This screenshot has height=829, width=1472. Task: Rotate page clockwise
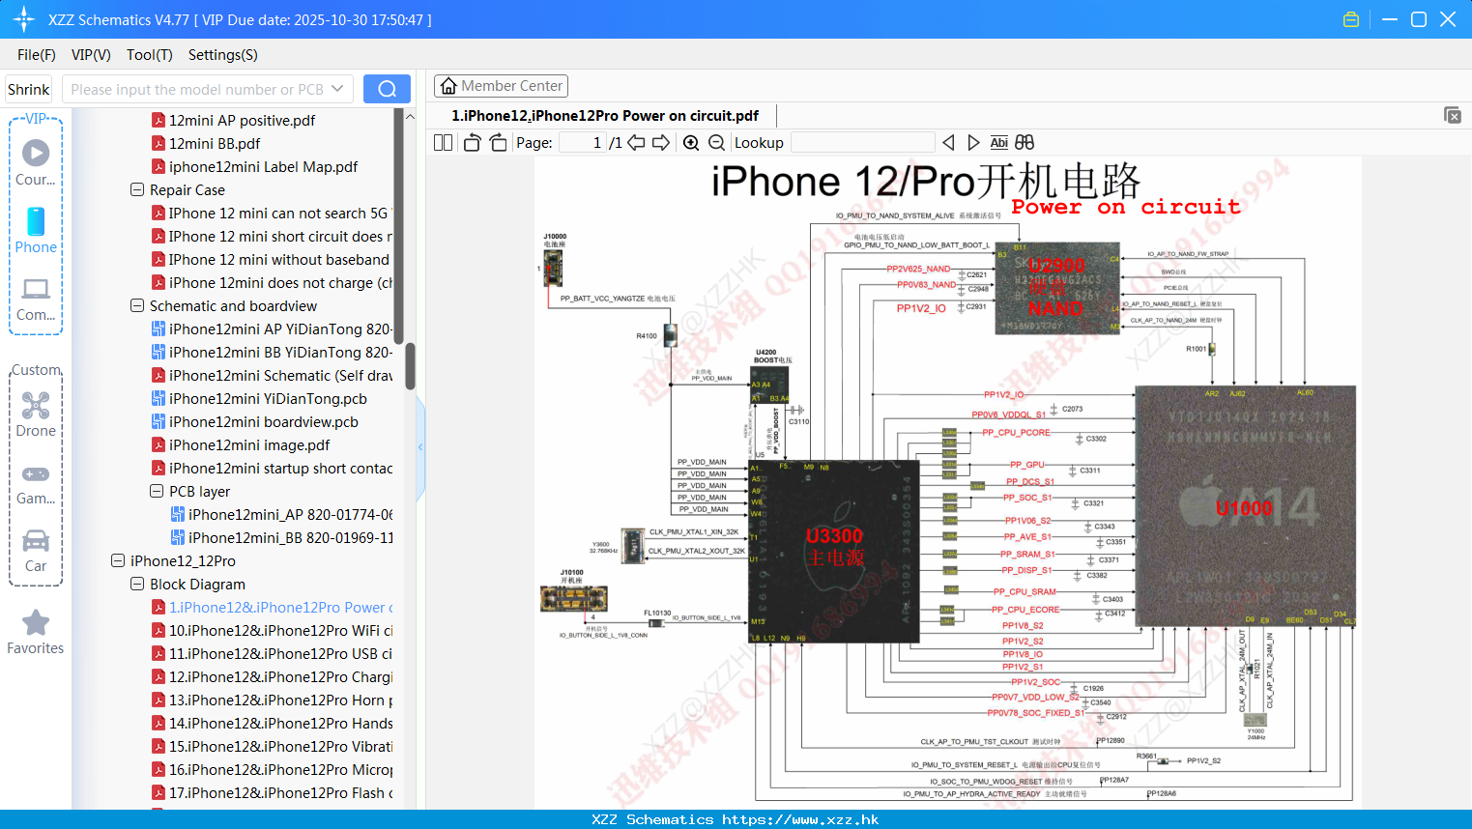498,142
